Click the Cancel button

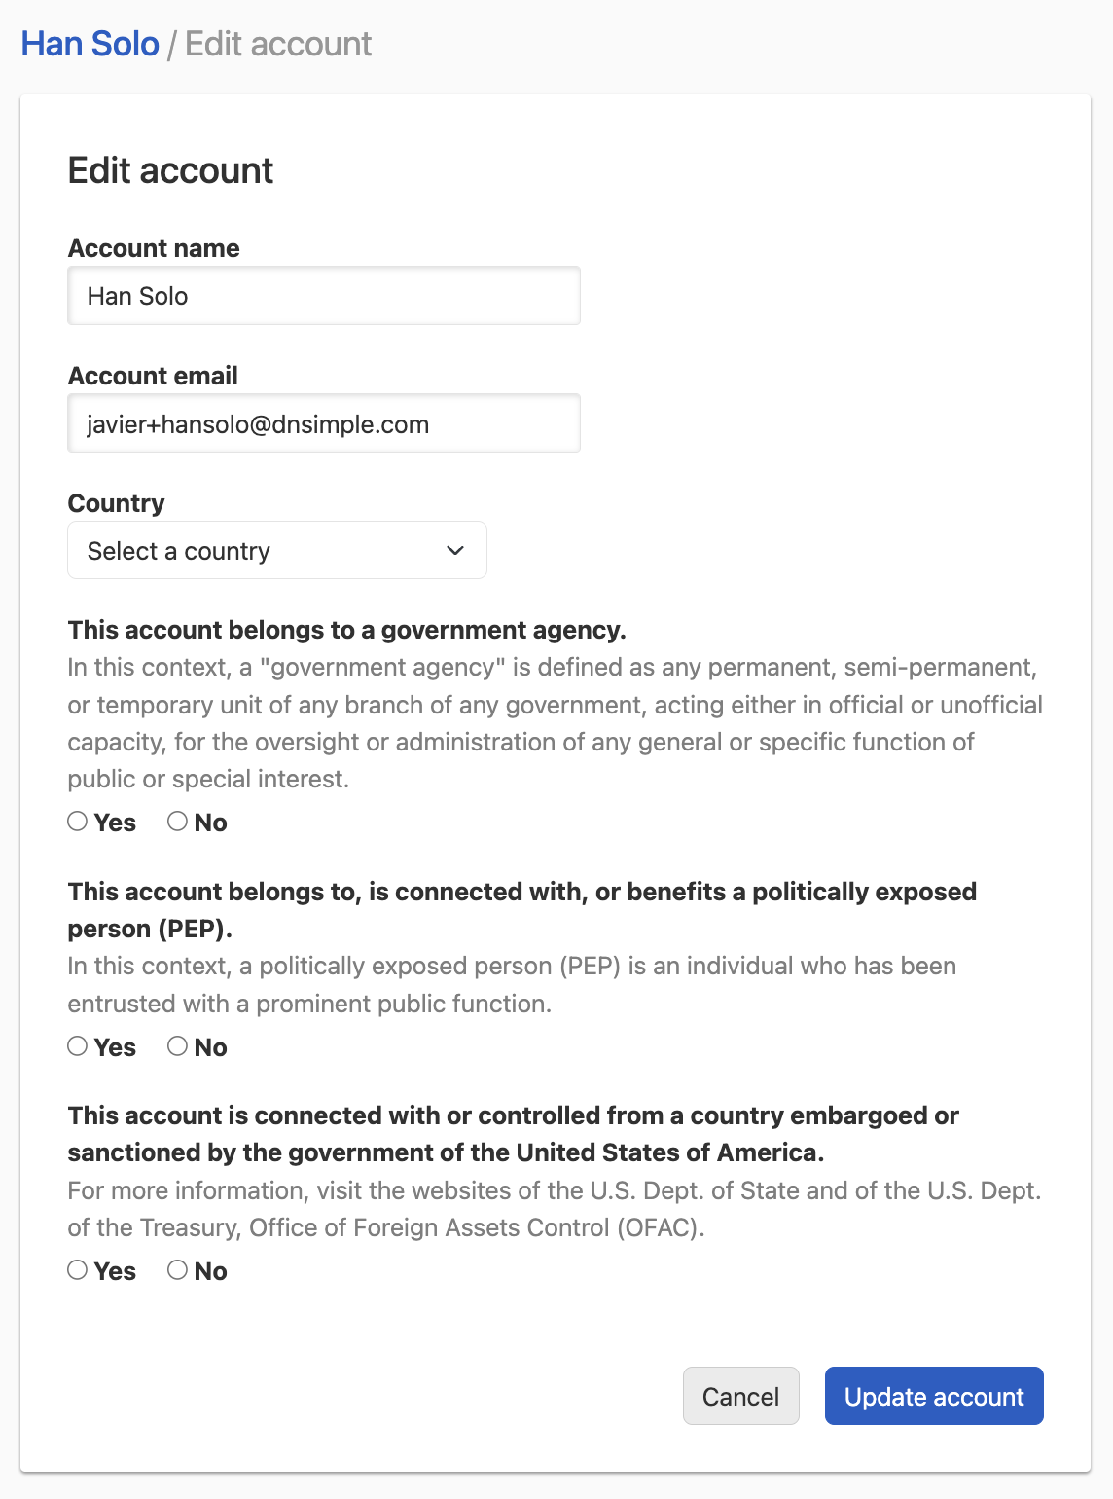(740, 1396)
